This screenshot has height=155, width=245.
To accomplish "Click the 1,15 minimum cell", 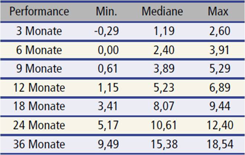I will (108, 88).
